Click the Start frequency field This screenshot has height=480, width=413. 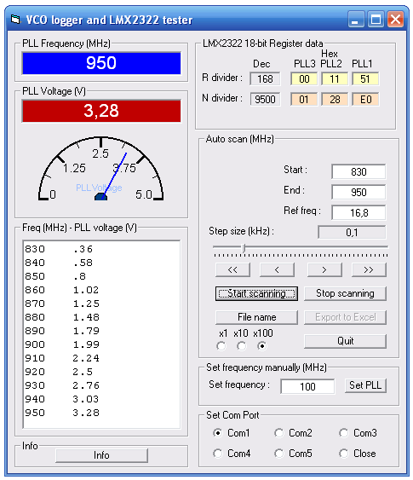359,171
